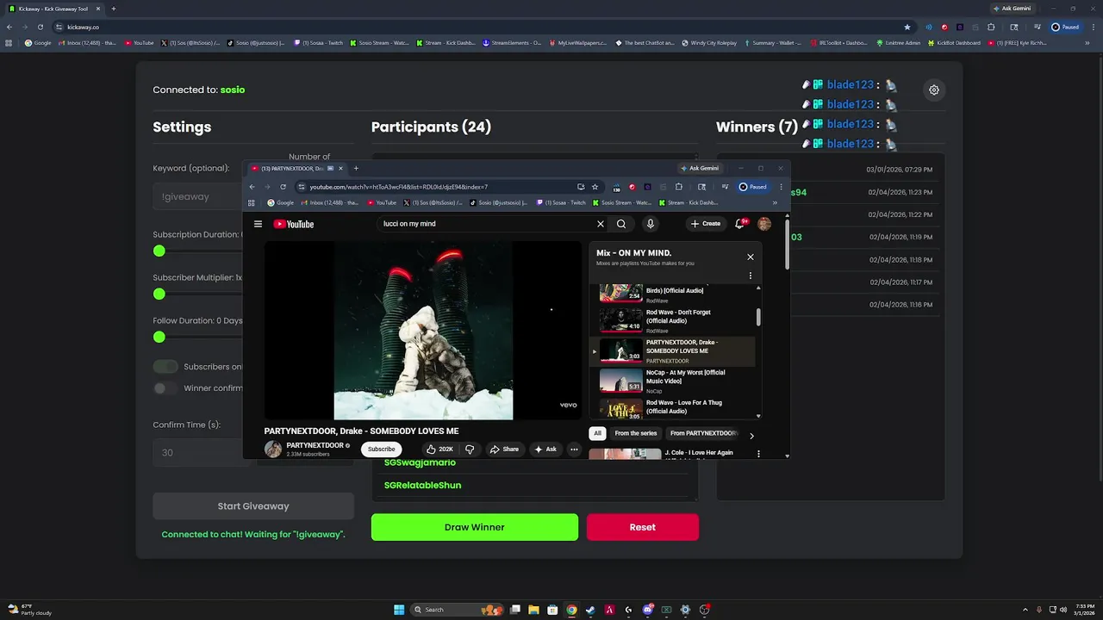Play Rod Wave - Don't Forget thumbnail
This screenshot has width=1103, height=620.
point(621,320)
